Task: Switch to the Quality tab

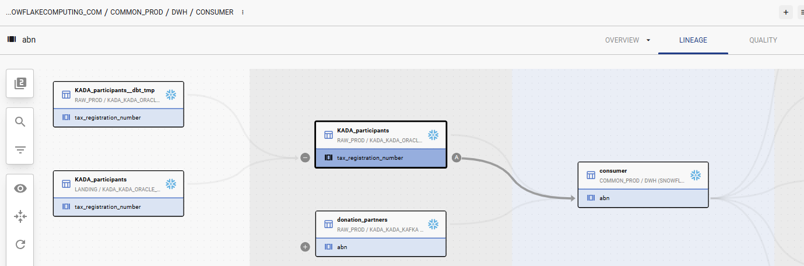Action: 763,40
